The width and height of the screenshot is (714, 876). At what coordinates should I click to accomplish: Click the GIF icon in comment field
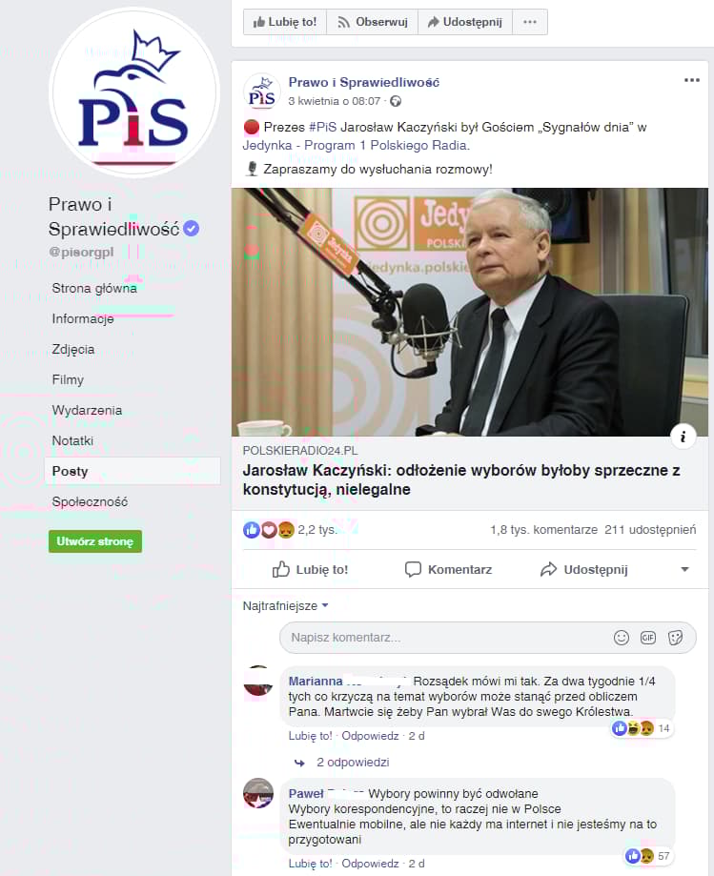click(x=648, y=638)
